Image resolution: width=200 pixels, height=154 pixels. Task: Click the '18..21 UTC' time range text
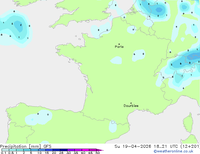(166, 146)
